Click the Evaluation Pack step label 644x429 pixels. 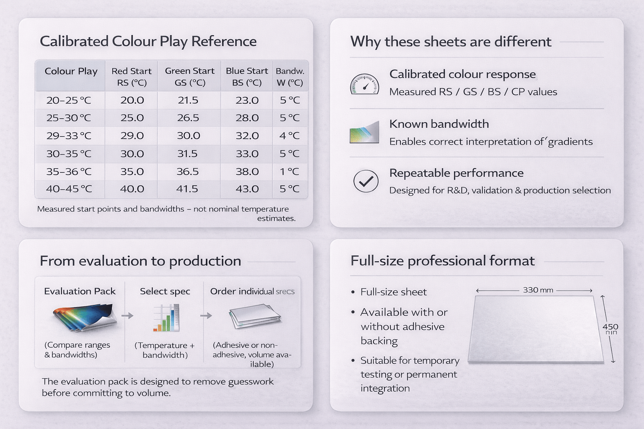80,291
